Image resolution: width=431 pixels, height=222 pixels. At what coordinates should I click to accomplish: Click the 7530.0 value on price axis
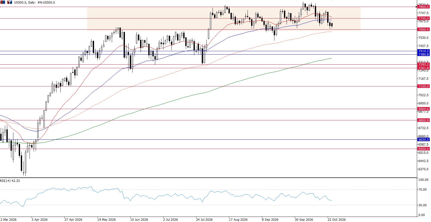click(423, 38)
